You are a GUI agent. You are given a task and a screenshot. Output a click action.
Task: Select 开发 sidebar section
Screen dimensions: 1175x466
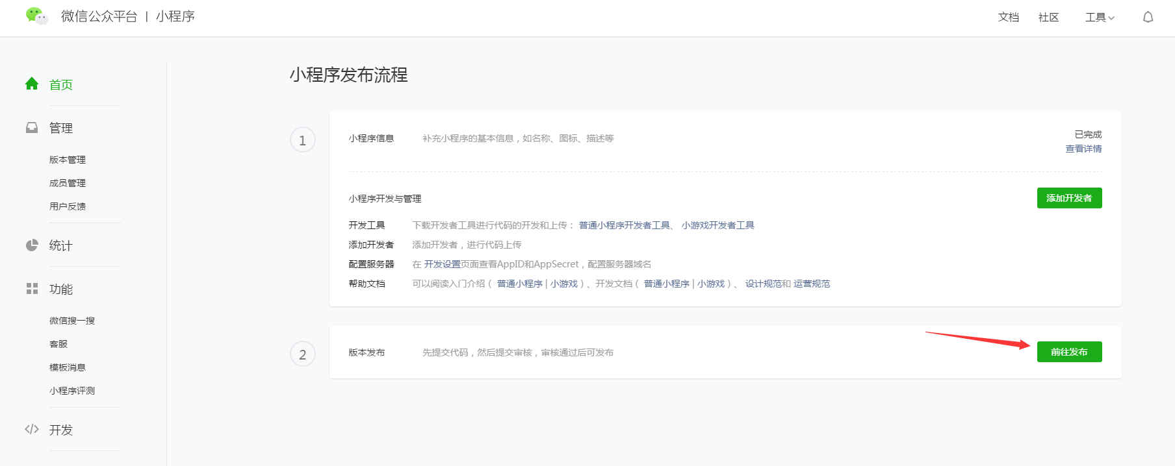point(61,430)
